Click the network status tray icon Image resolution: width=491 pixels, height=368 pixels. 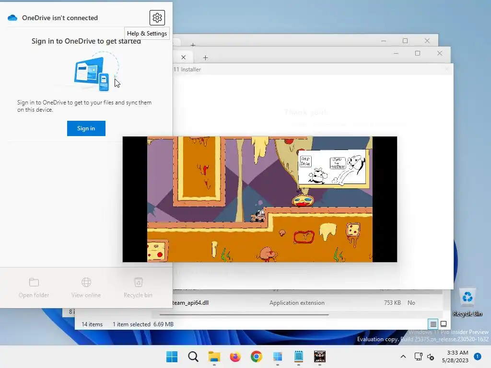point(418,356)
